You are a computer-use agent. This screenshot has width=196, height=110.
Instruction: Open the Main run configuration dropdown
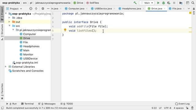147,3
